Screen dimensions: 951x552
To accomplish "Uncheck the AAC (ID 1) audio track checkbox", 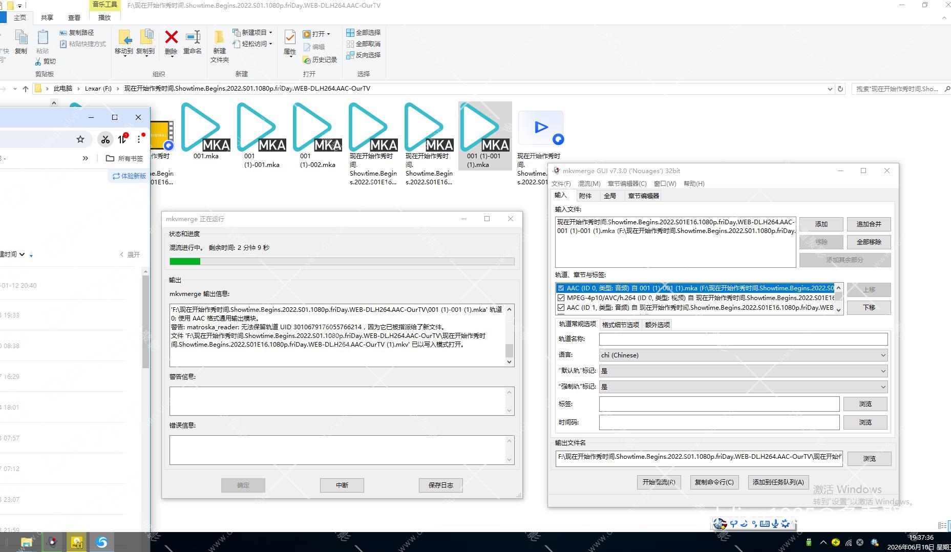I will [x=561, y=308].
